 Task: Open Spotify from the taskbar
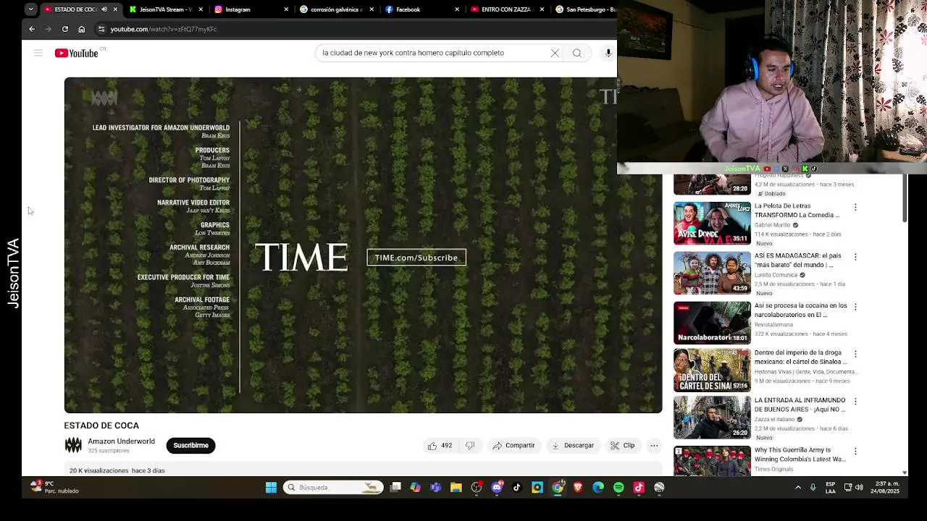click(618, 488)
